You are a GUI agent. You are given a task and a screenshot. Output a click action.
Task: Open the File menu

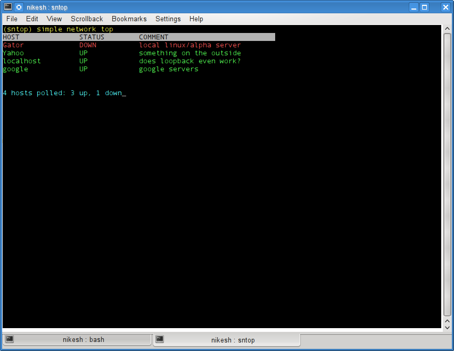(11, 19)
